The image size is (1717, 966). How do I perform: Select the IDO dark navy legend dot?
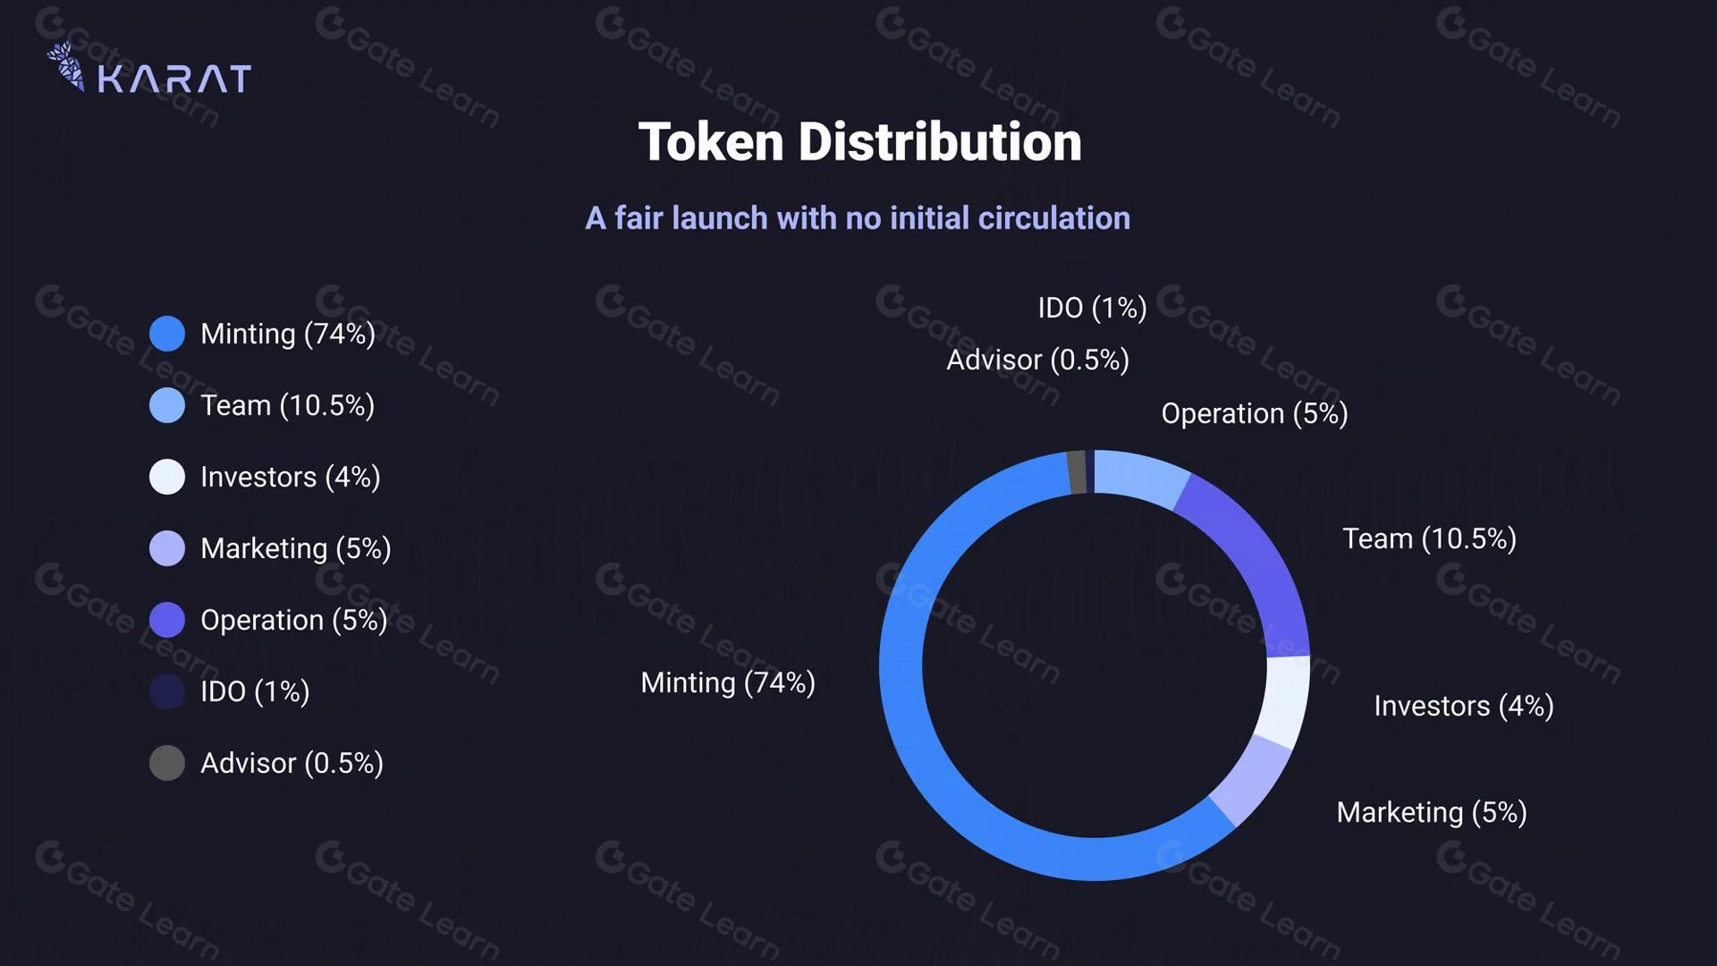pyautogui.click(x=167, y=691)
